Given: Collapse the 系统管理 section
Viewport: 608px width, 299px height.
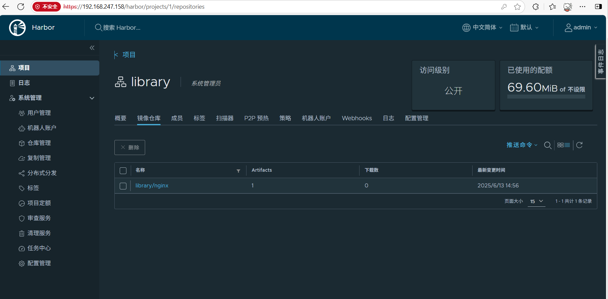Looking at the screenshot, I should [92, 98].
